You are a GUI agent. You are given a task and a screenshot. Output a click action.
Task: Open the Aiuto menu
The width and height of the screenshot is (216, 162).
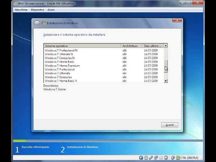(51, 10)
